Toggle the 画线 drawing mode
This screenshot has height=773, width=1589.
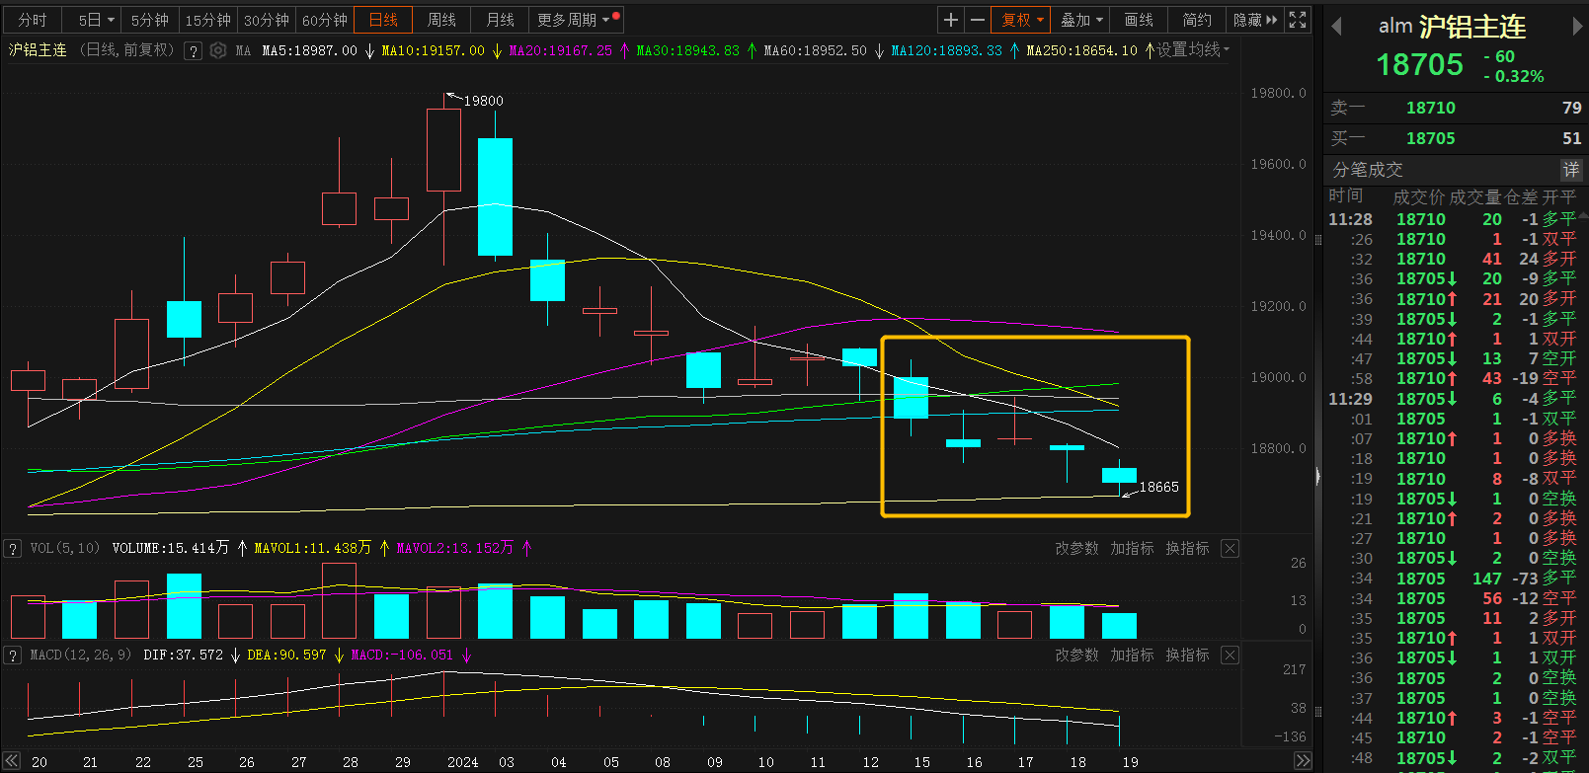(1139, 20)
